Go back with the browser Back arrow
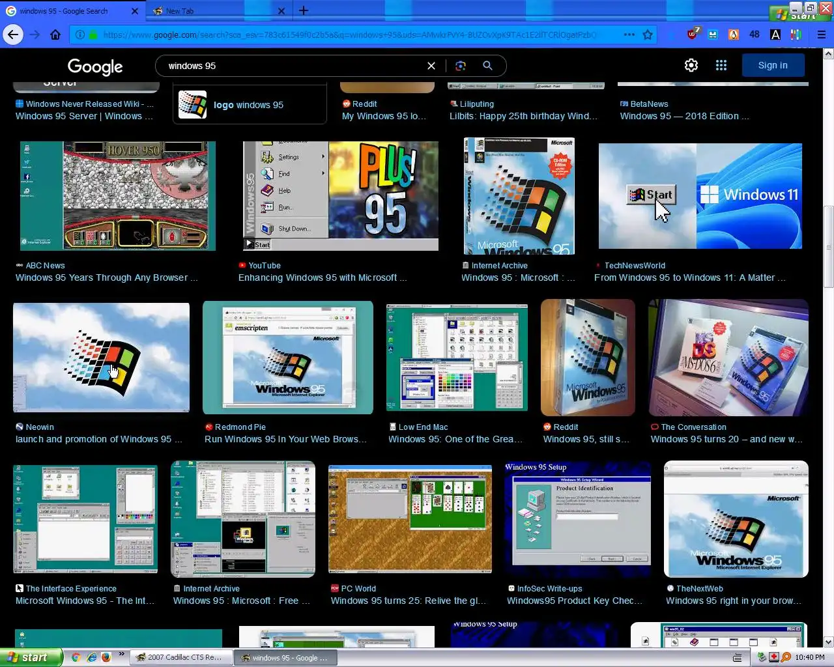 coord(13,35)
